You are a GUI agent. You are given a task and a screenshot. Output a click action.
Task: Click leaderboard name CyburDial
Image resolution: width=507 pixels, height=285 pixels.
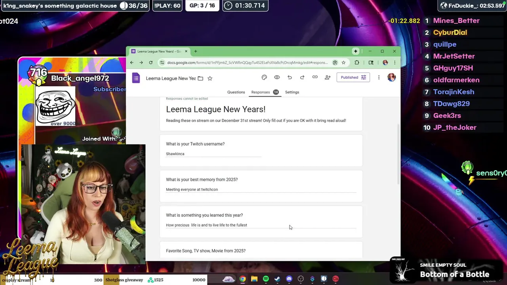[x=450, y=32]
